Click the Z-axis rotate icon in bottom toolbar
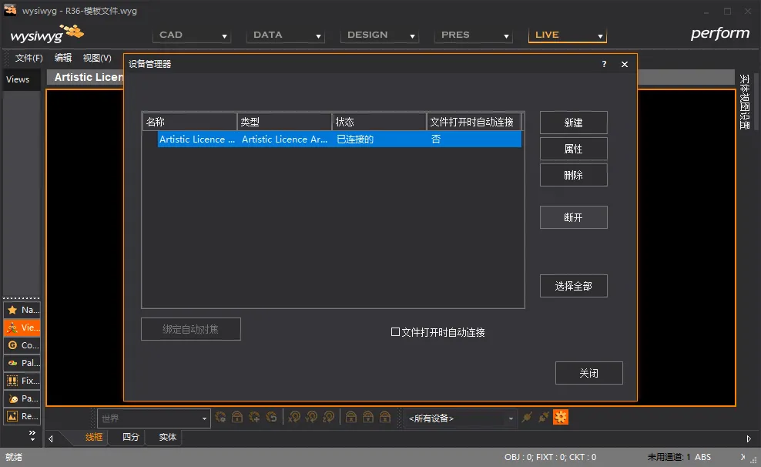The height and width of the screenshot is (467, 761). (328, 417)
